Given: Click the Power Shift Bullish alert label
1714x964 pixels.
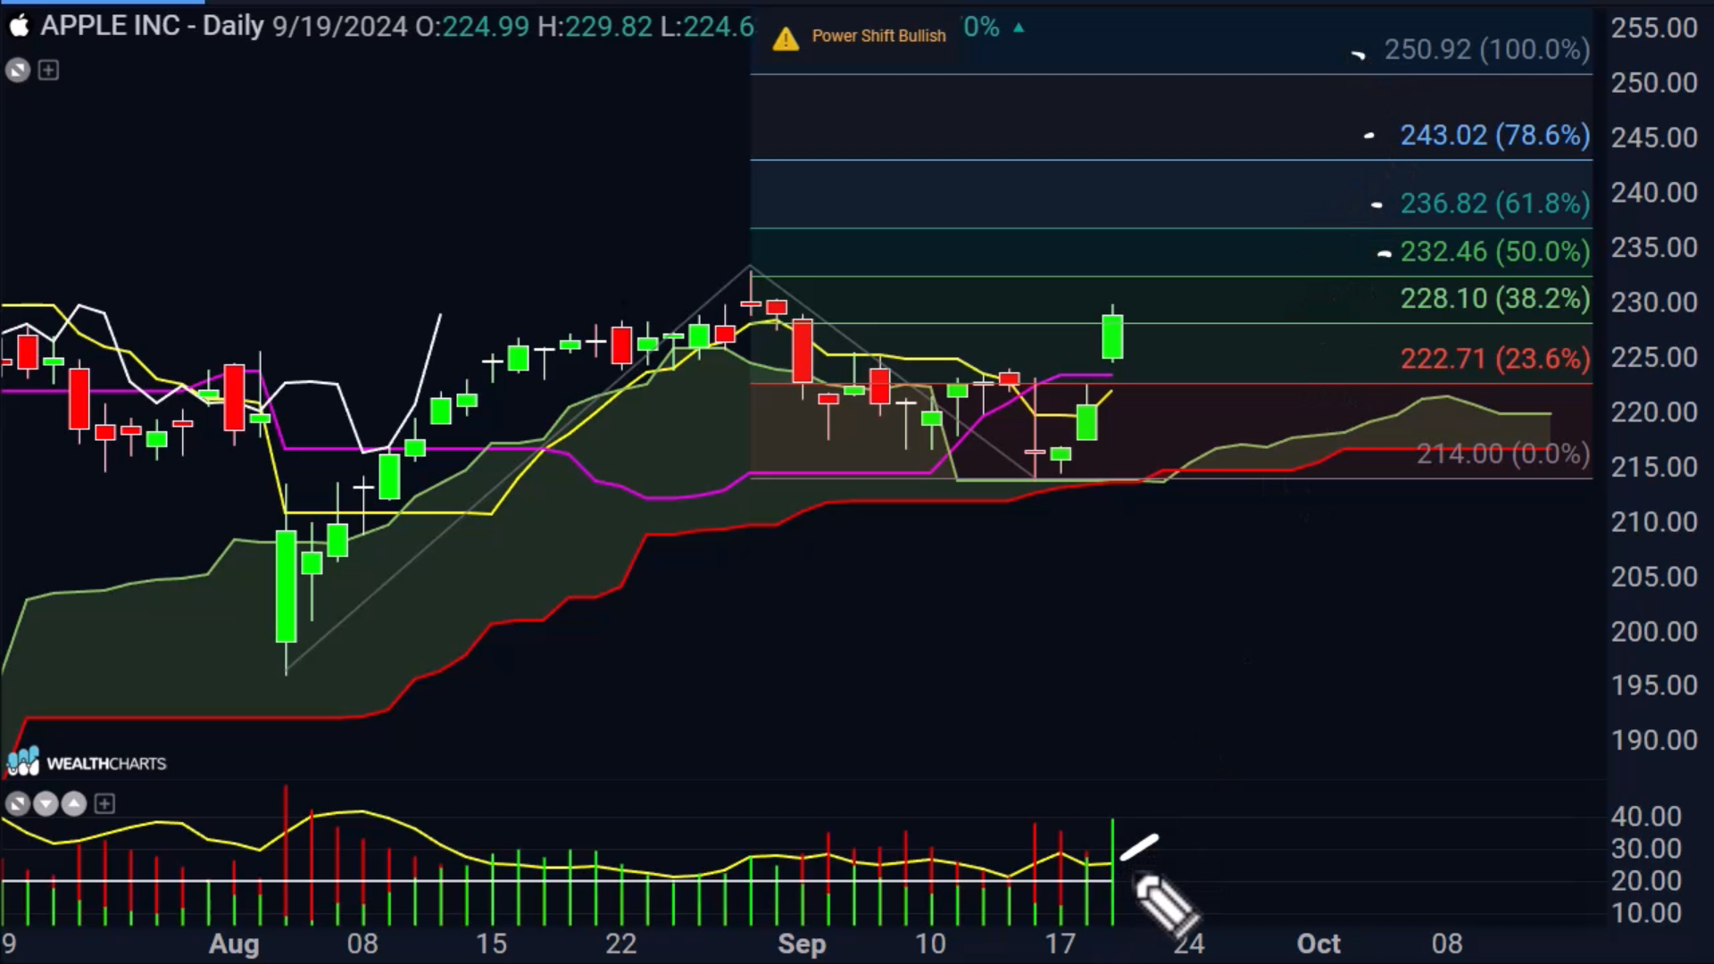Looking at the screenshot, I should [878, 36].
